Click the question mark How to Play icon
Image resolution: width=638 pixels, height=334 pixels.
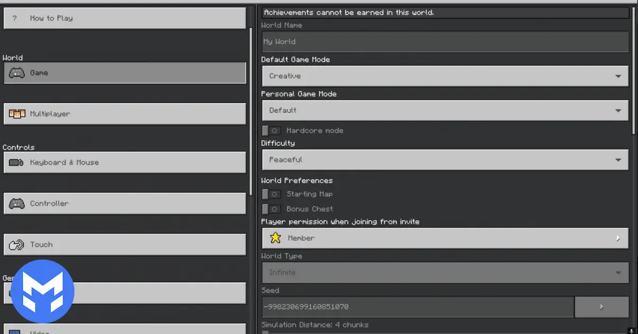click(x=15, y=18)
